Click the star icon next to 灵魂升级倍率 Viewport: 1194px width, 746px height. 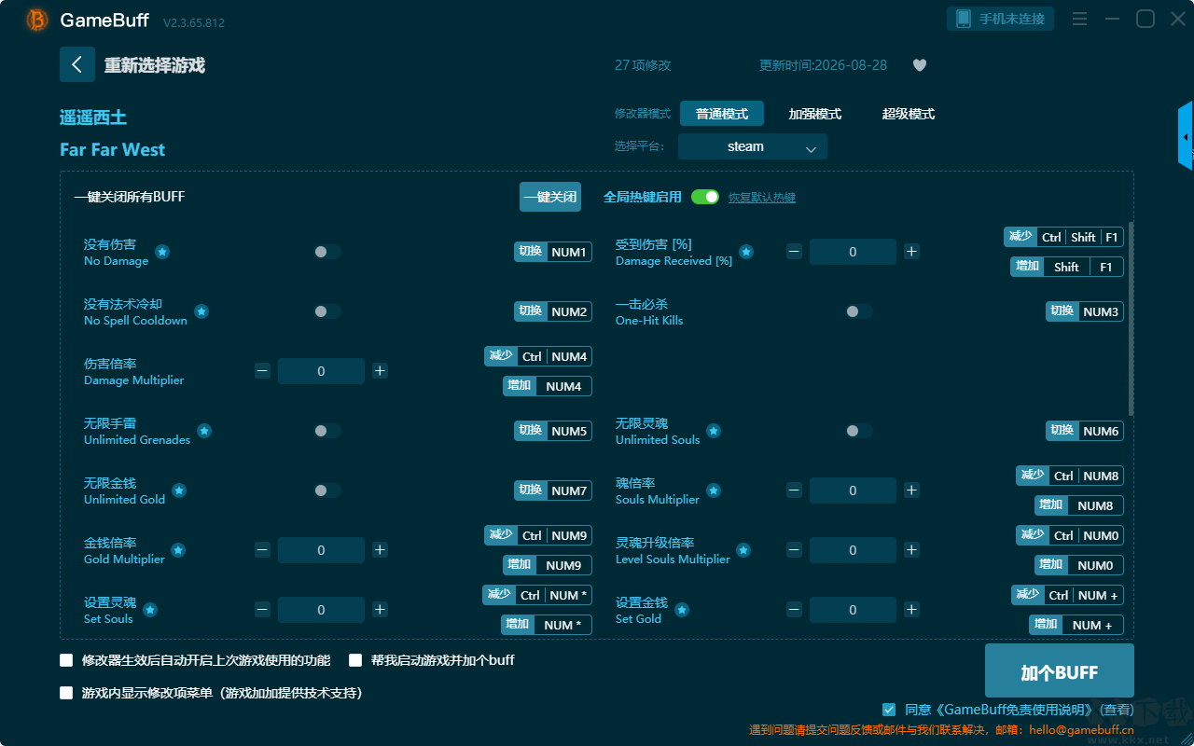pos(743,550)
